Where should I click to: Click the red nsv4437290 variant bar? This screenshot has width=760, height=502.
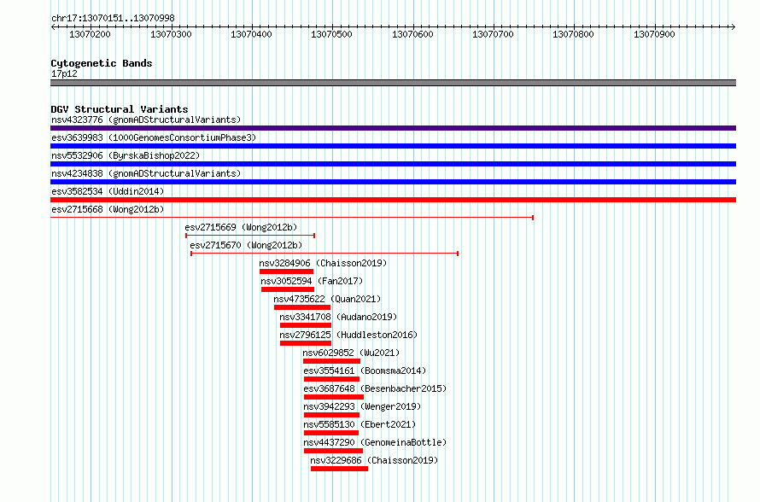[x=333, y=451]
